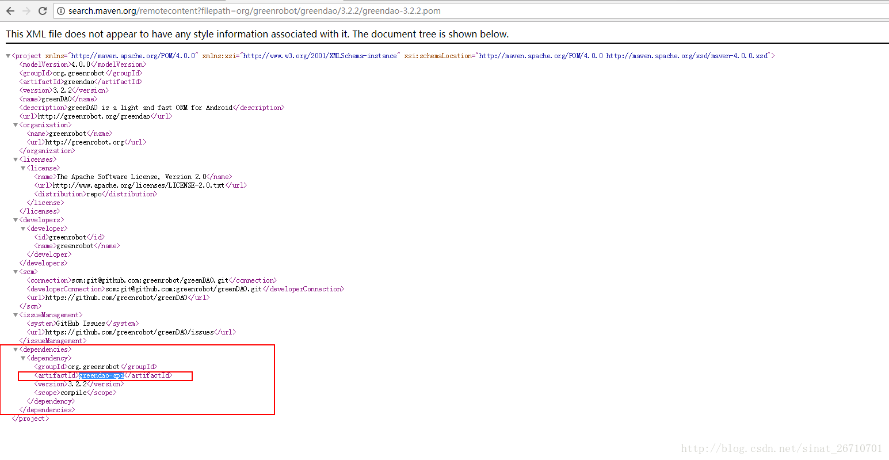Collapse the licenses node
The width and height of the screenshot is (889, 460).
point(16,159)
